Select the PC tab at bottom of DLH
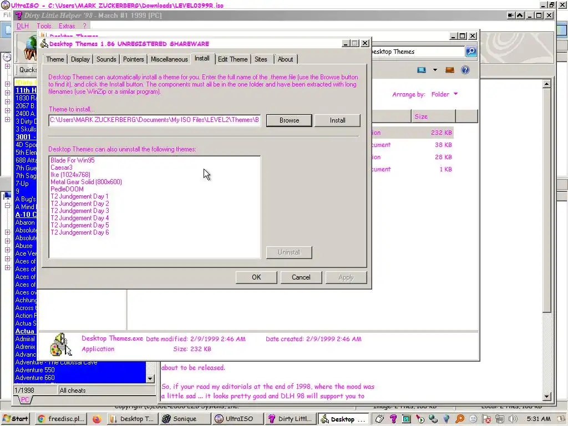The height and width of the screenshot is (426, 568). tap(24, 400)
